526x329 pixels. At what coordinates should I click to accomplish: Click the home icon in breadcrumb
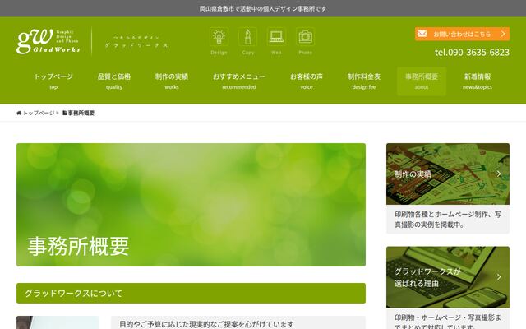pos(19,114)
